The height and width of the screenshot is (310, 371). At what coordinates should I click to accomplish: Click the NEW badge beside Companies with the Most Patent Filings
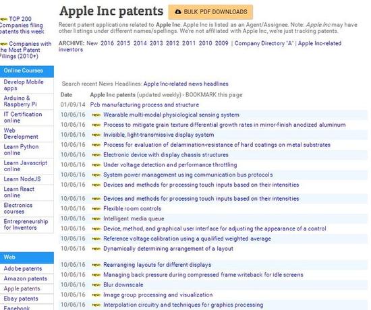coord(4,44)
